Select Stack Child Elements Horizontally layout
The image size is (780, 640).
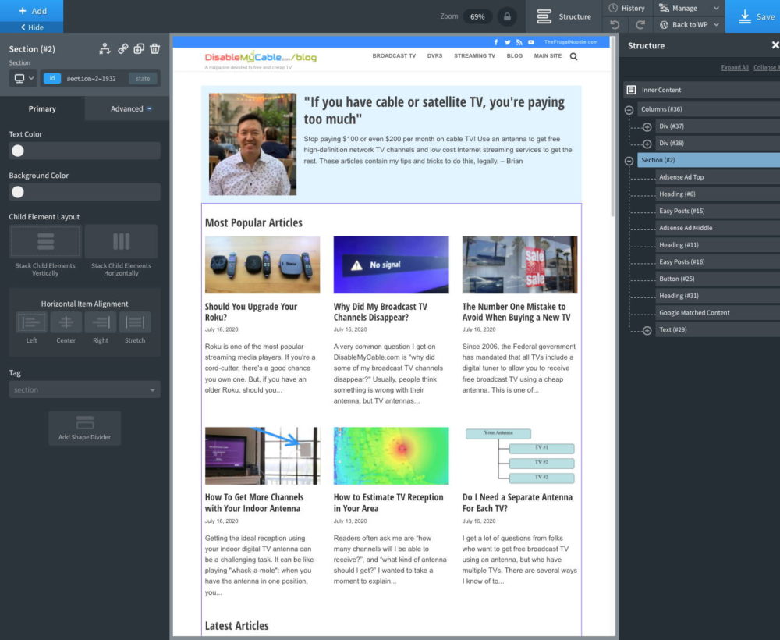pos(121,241)
